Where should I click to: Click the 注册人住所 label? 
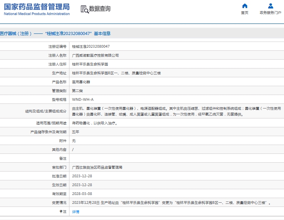click(x=57, y=64)
